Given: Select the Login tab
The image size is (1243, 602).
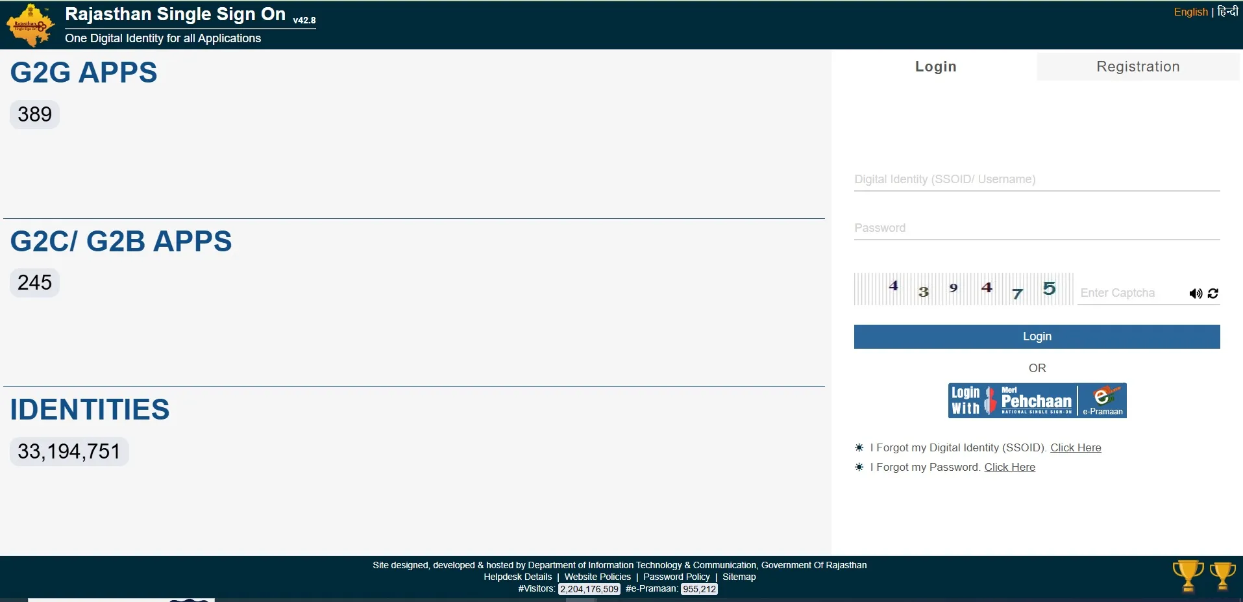Looking at the screenshot, I should [x=935, y=67].
